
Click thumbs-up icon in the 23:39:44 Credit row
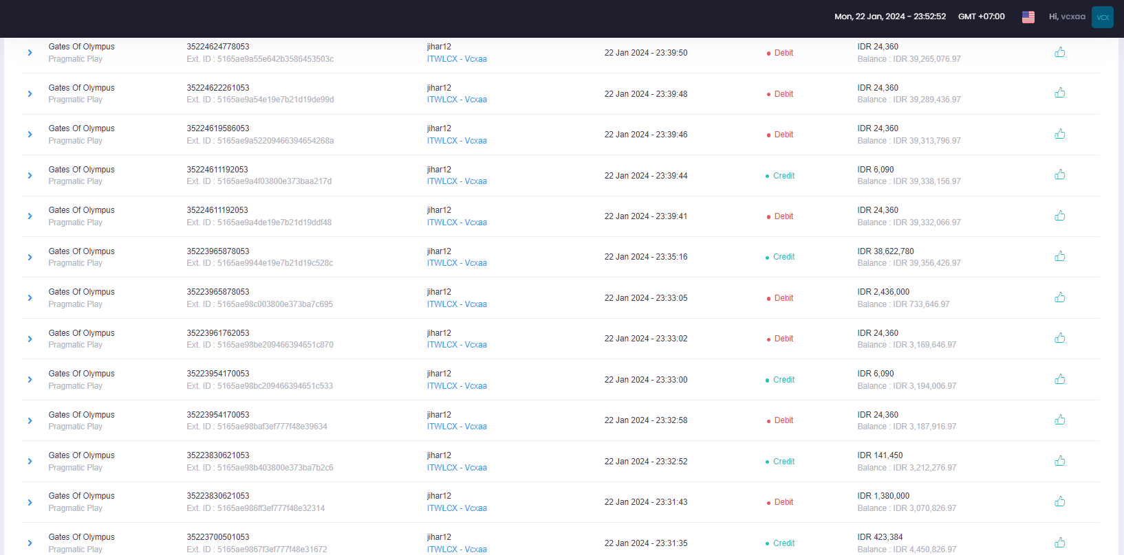[1060, 174]
